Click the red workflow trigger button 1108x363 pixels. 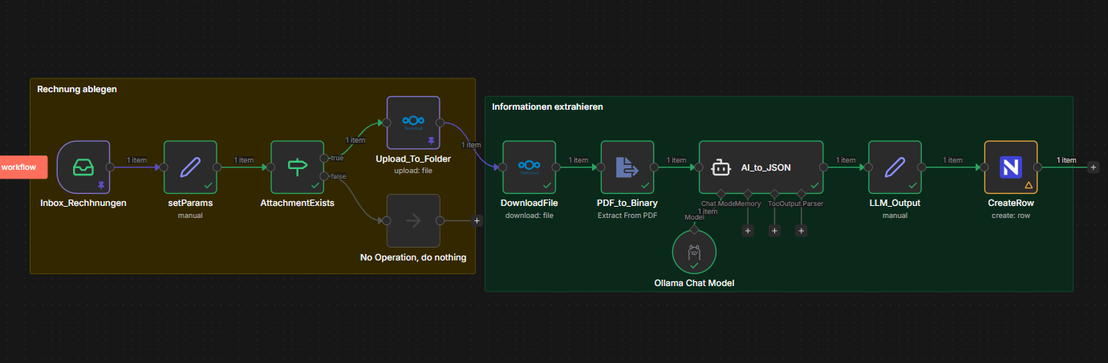(23, 167)
